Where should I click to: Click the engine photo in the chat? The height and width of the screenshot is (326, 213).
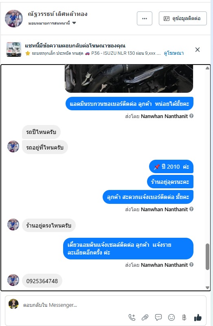pos(129,78)
